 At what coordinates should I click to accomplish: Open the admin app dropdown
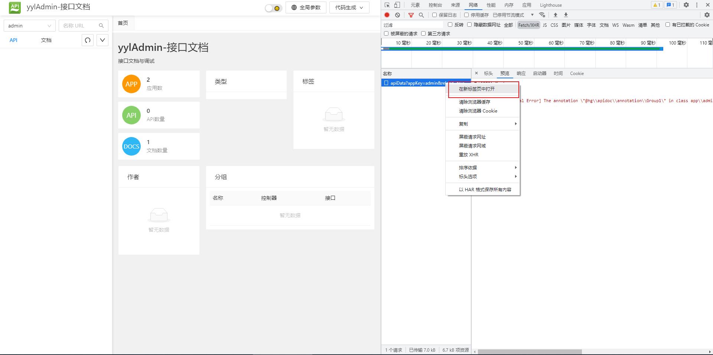click(x=29, y=26)
